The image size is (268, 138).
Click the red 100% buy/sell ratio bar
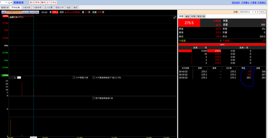coord(222,44)
